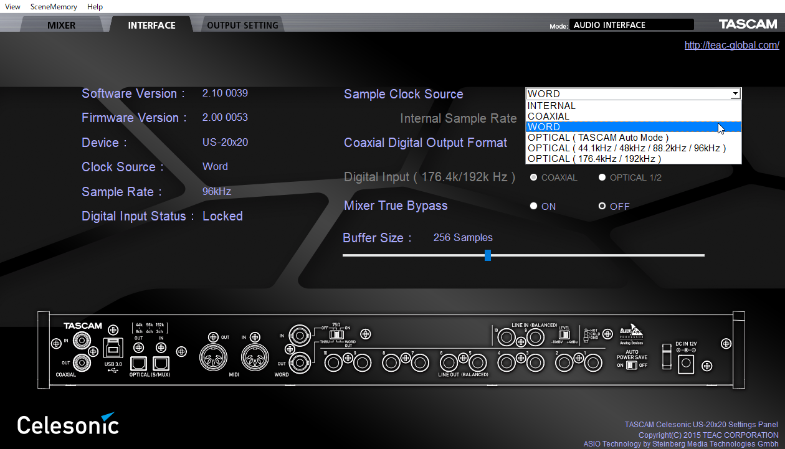The image size is (785, 449).
Task: Collapse the Sample Clock Source dropdown arrow
Action: tap(736, 94)
